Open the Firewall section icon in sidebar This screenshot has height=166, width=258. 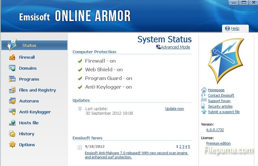pos(12,57)
